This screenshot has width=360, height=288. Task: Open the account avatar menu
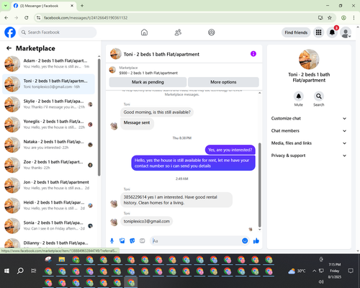point(346,32)
